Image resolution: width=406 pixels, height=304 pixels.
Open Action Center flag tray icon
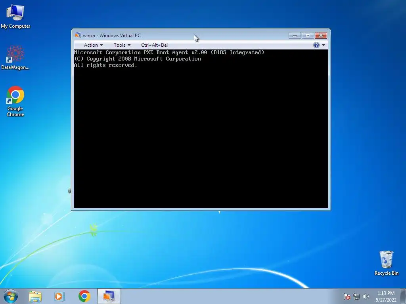pos(347,296)
